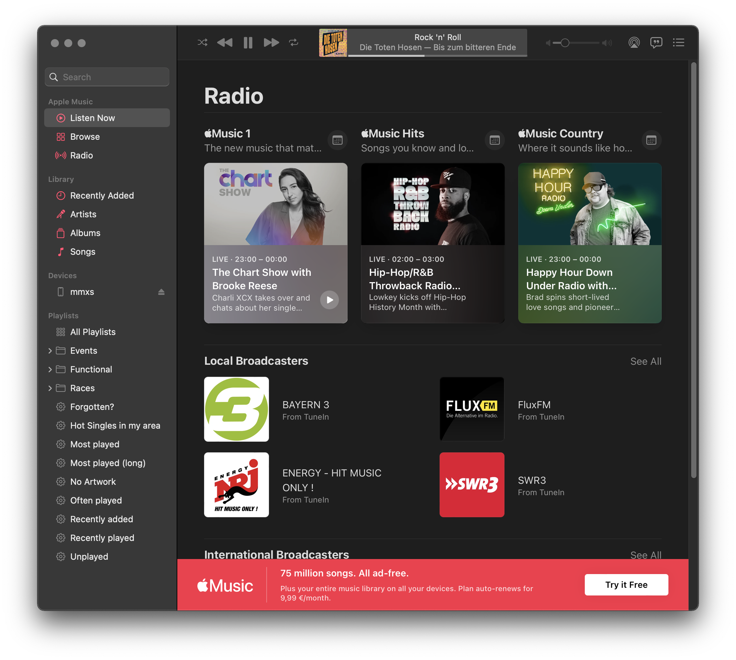Adjust the volume slider
The width and height of the screenshot is (736, 660).
(x=565, y=43)
